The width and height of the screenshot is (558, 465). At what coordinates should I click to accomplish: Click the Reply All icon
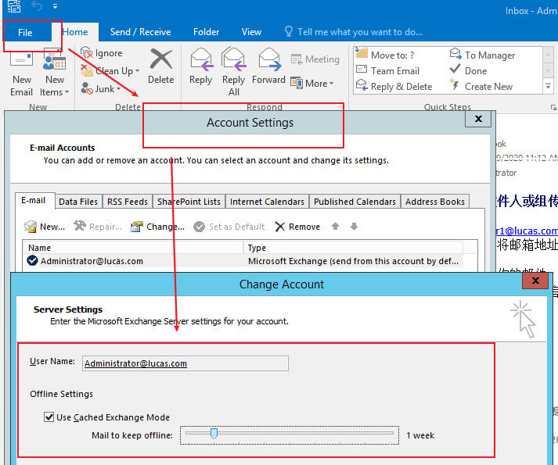(234, 59)
